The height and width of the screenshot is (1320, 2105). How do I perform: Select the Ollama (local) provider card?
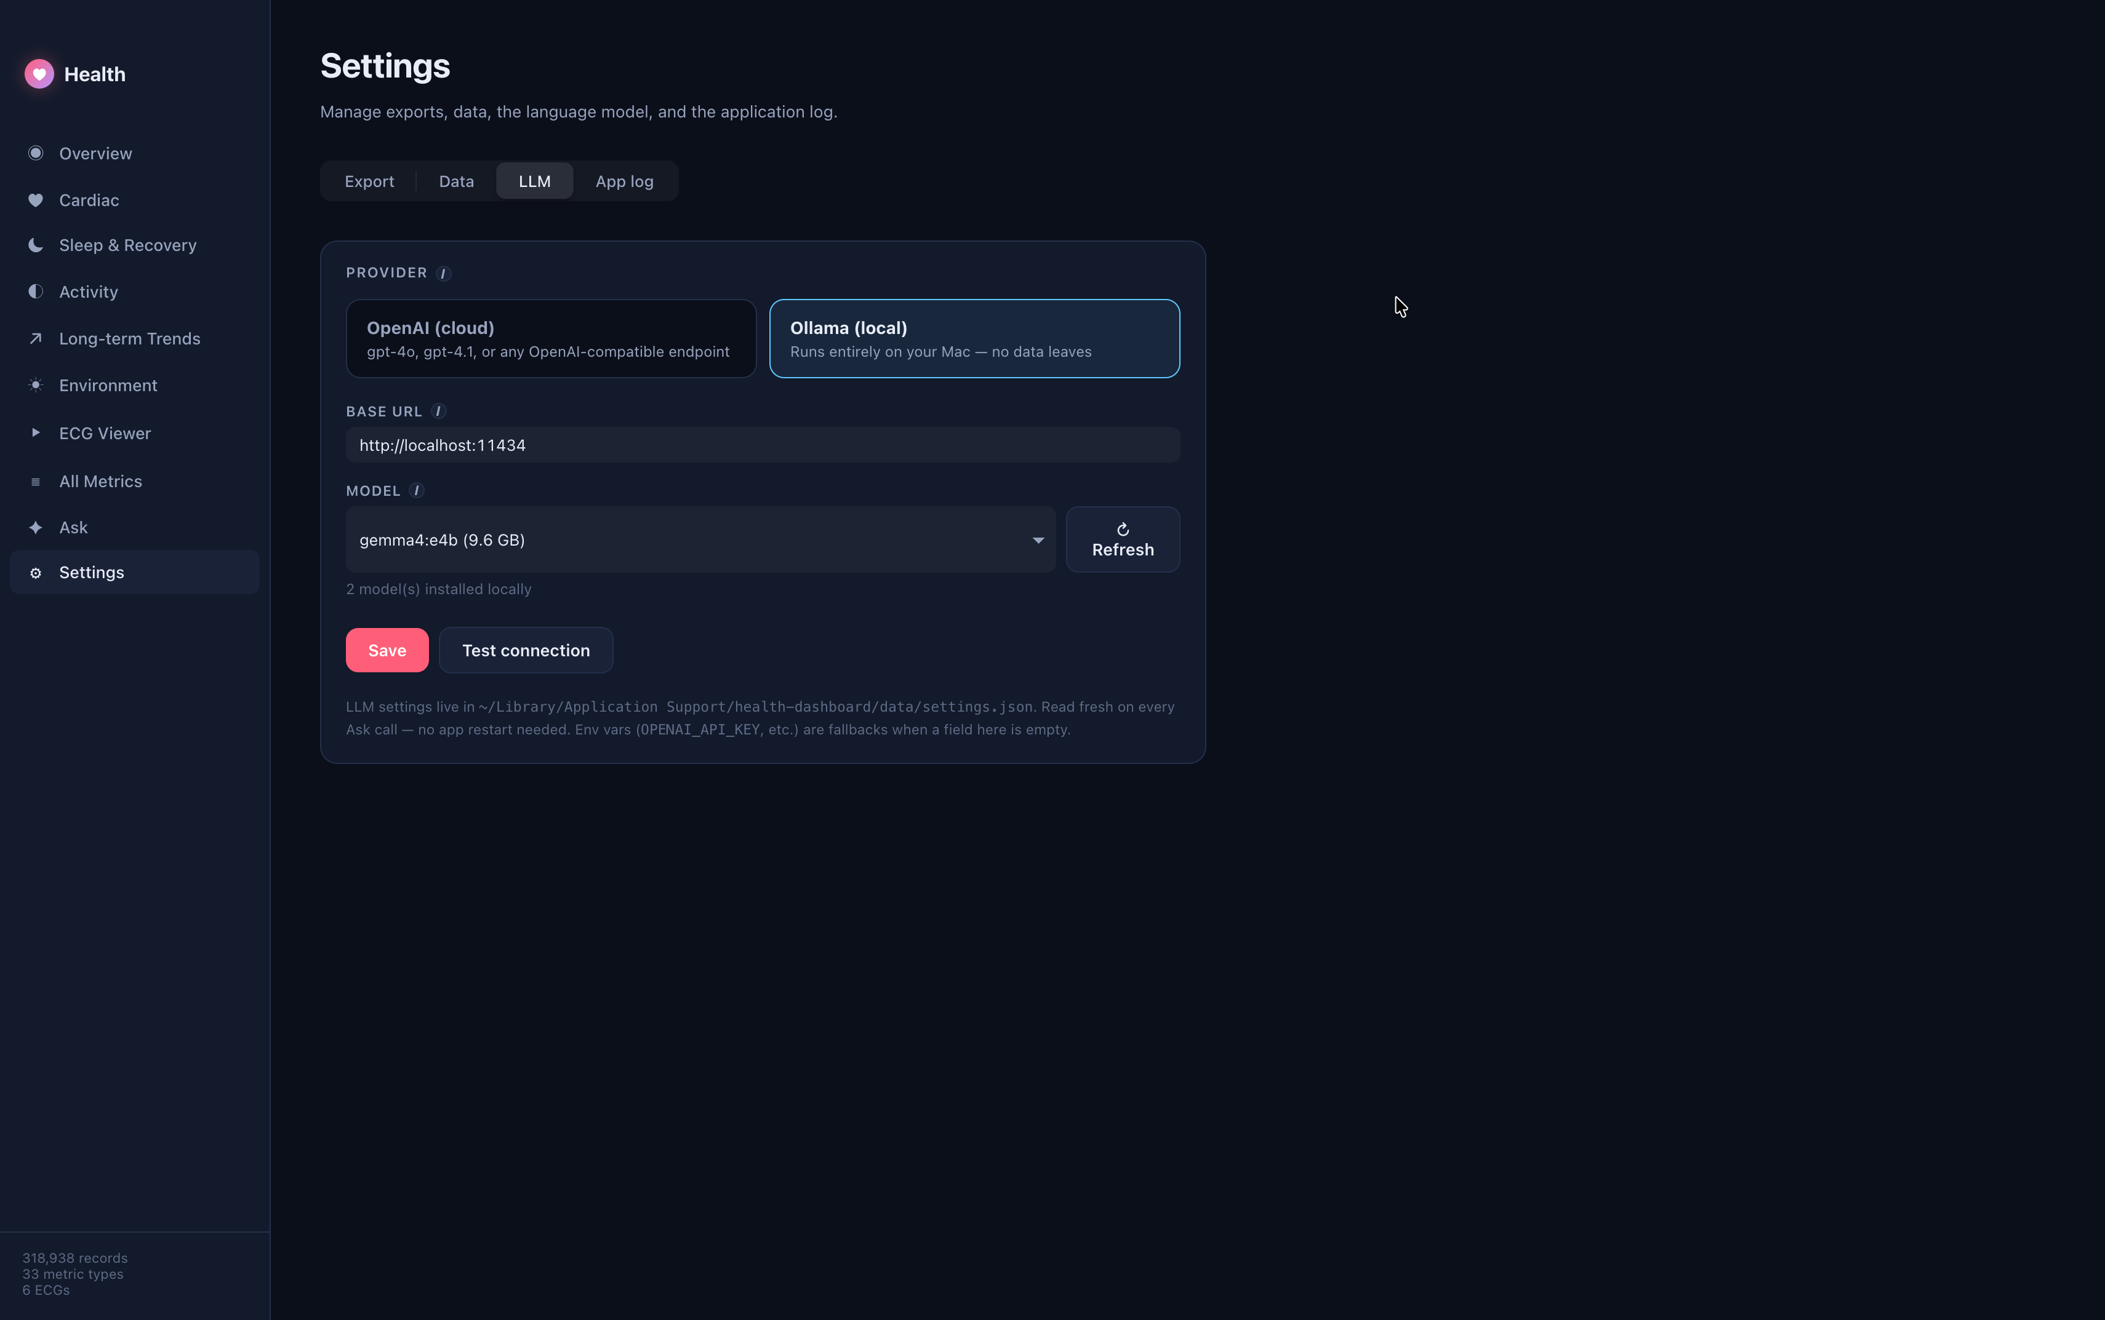pos(975,339)
